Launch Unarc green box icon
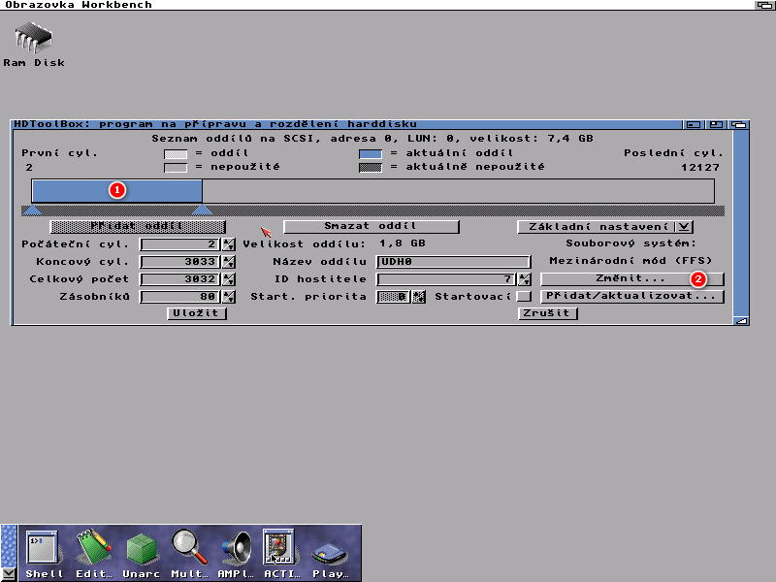 (x=142, y=553)
